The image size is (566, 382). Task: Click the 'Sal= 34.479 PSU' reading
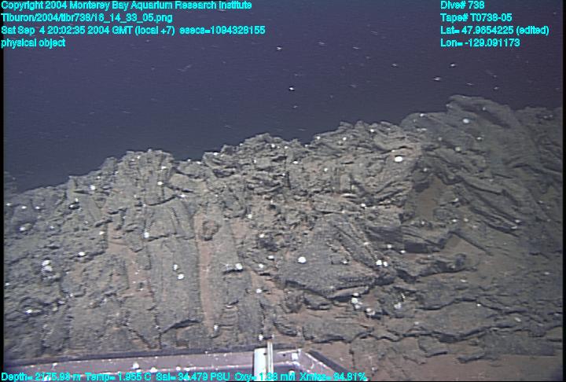coord(193,377)
